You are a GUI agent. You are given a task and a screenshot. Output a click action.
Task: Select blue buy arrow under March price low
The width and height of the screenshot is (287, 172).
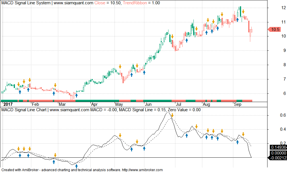(76, 95)
